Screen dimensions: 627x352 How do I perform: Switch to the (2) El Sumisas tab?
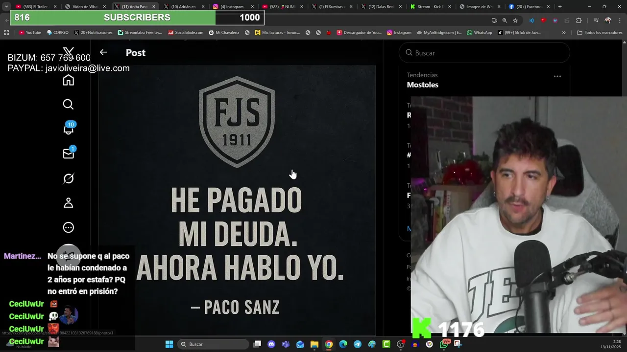tap(331, 7)
